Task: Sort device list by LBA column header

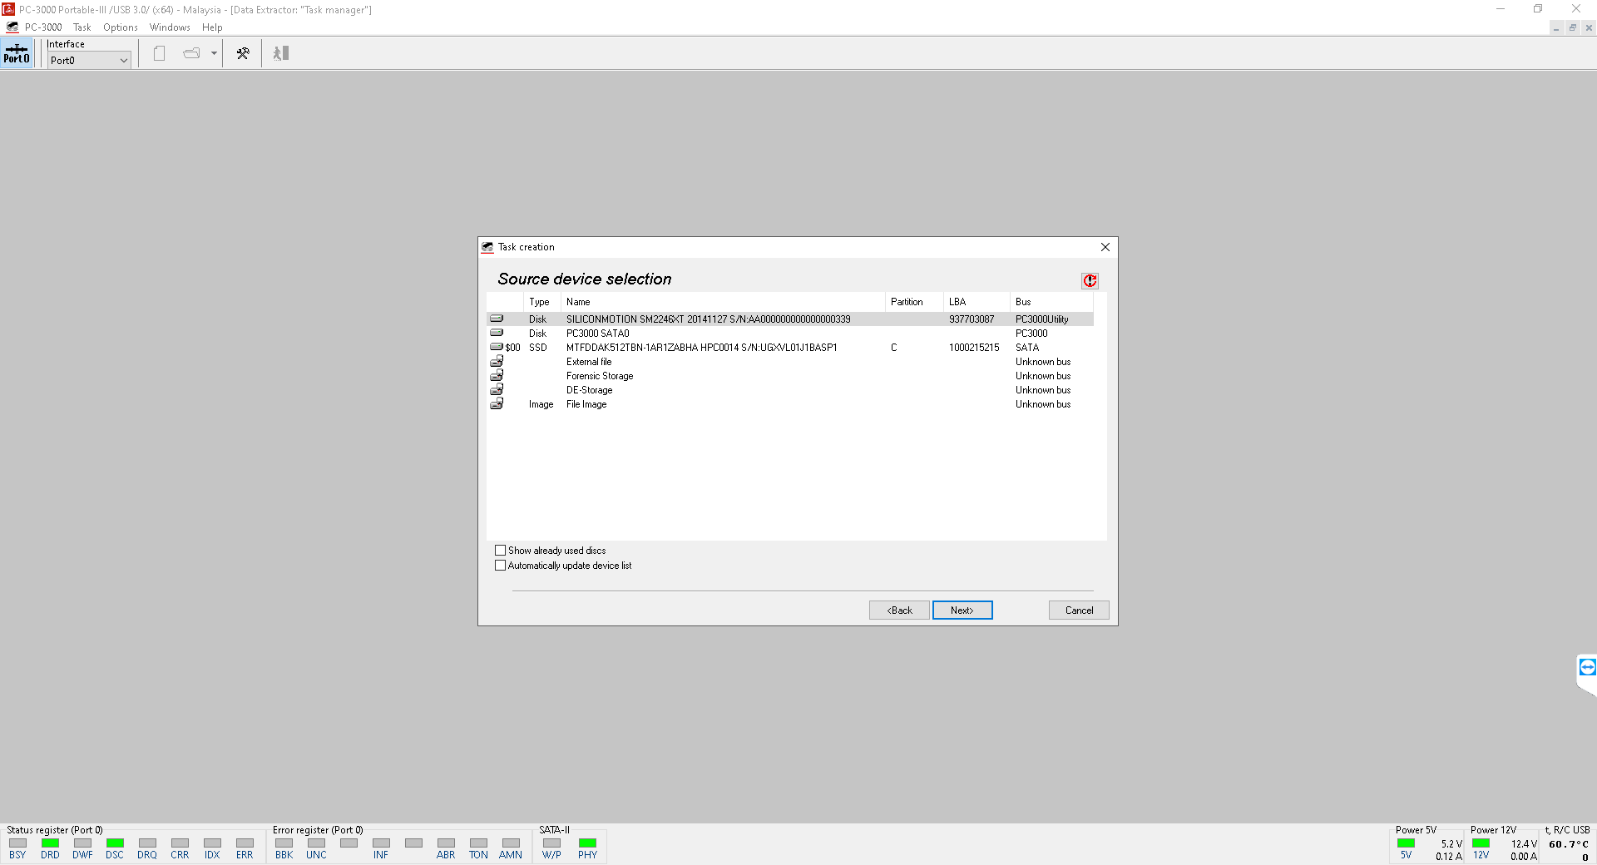Action: coord(957,302)
